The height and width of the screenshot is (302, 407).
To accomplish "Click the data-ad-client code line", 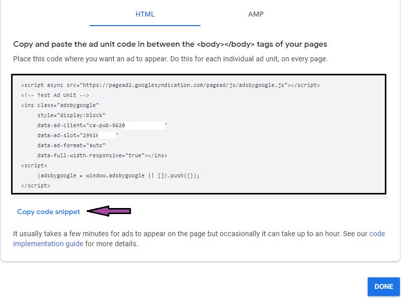I will (x=102, y=125).
